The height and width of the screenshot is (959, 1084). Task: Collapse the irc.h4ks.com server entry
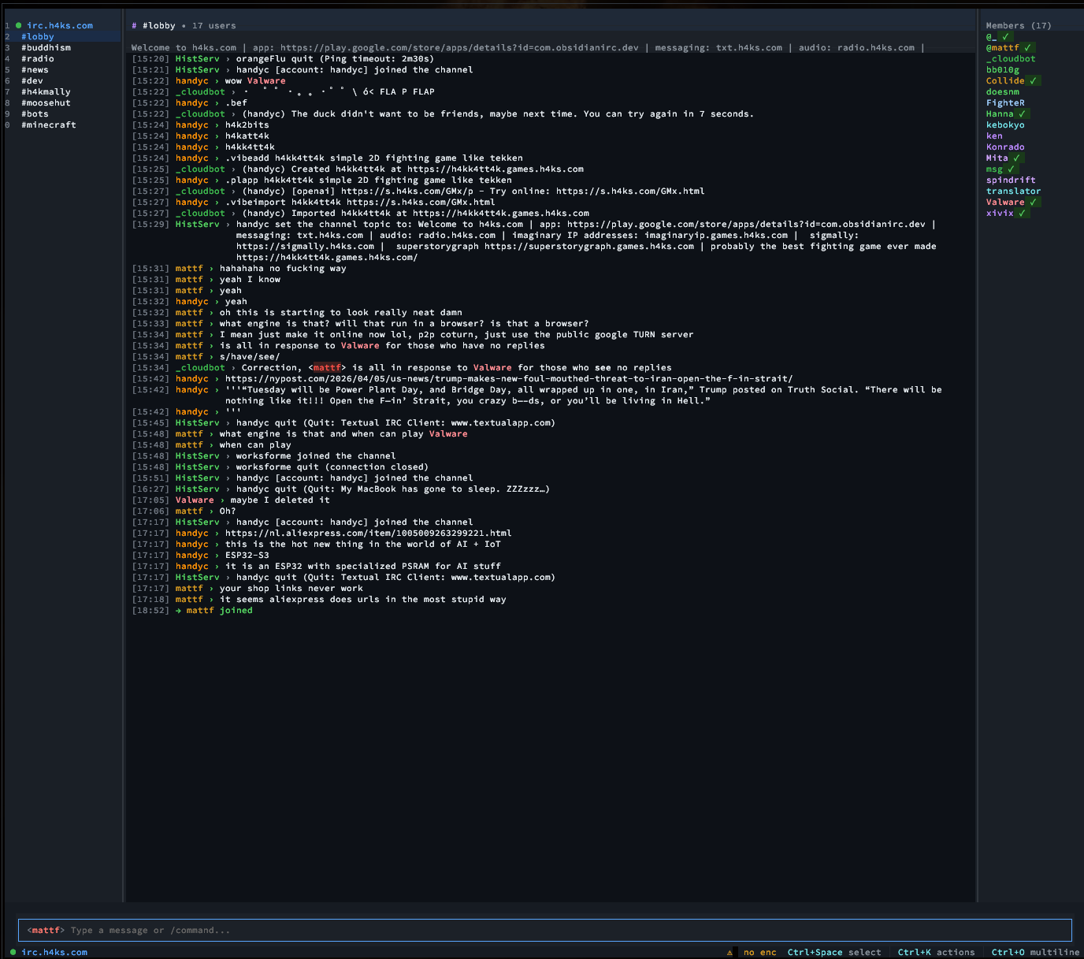[59, 25]
